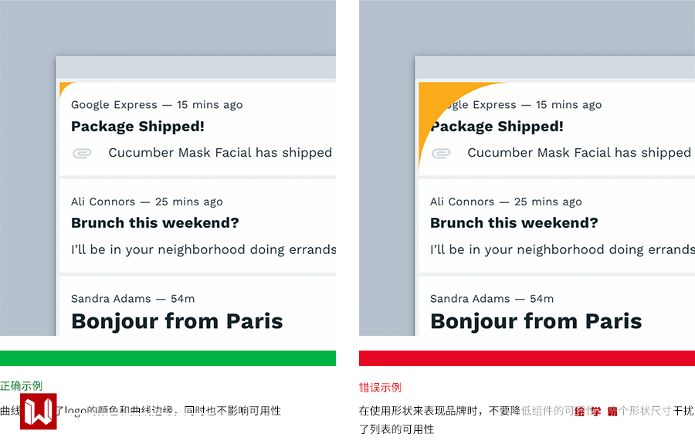Click the paperclip attachment icon in the right panel
This screenshot has width=695, height=444.
tap(441, 153)
